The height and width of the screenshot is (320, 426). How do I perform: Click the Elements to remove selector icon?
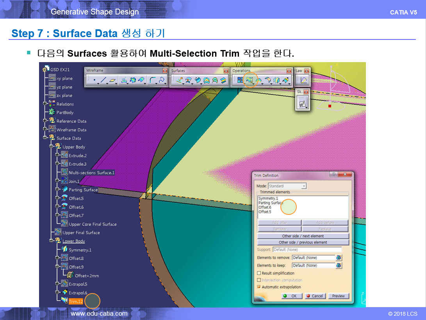[x=339, y=257]
